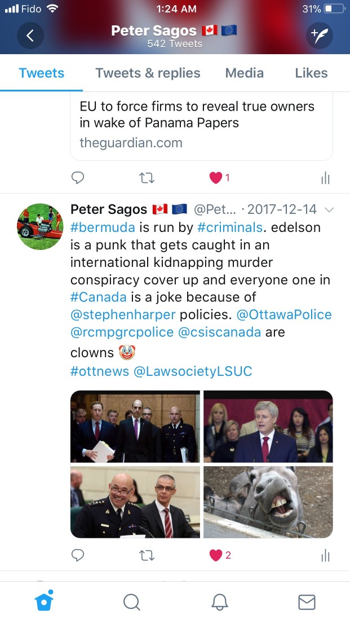Tap the back arrow button
The image size is (350, 623).
(x=30, y=36)
